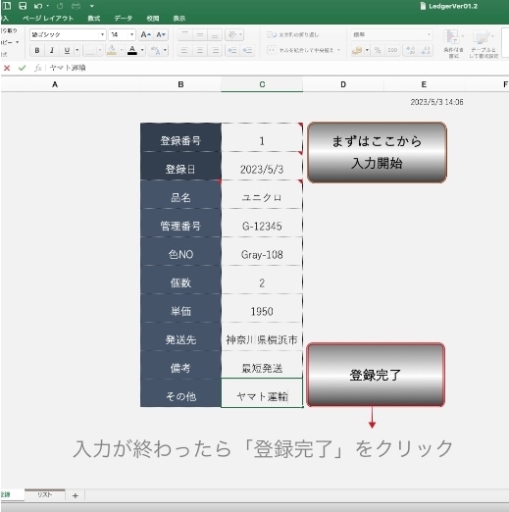Click the increase decimal places icon
Image resolution: width=509 pixels, height=512 pixels.
(410, 50)
